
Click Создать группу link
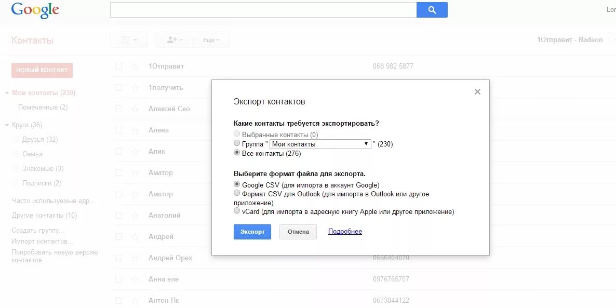38,230
